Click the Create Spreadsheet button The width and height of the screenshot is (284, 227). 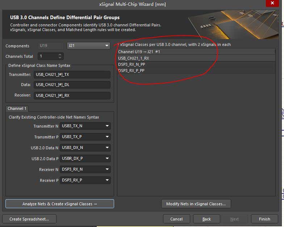point(29,219)
